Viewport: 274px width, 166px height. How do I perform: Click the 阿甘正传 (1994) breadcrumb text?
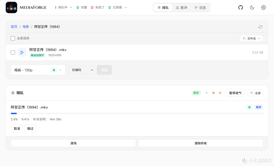[47, 27]
